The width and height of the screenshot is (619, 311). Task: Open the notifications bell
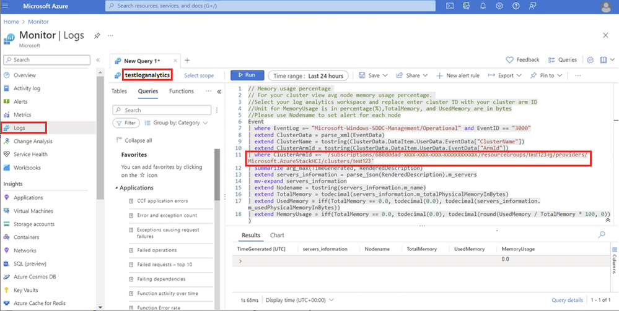click(483, 6)
